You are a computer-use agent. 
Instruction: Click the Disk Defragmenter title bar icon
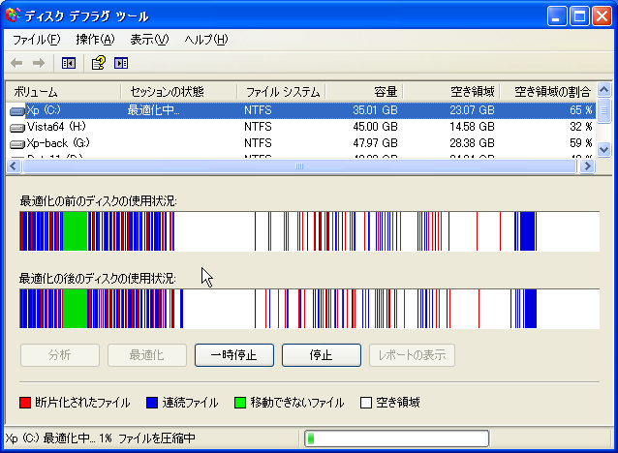coord(13,16)
